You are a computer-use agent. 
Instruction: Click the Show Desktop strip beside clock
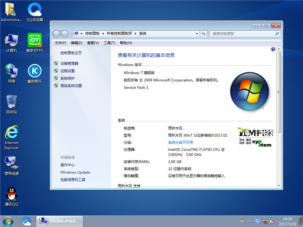(x=301, y=221)
